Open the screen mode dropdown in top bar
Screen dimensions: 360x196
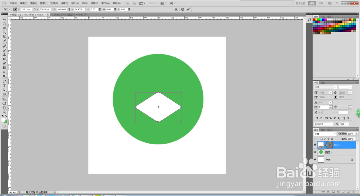coord(172,3)
